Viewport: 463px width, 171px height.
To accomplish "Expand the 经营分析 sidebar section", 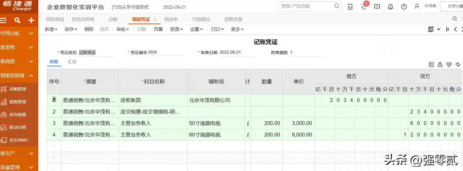I will (31, 33).
